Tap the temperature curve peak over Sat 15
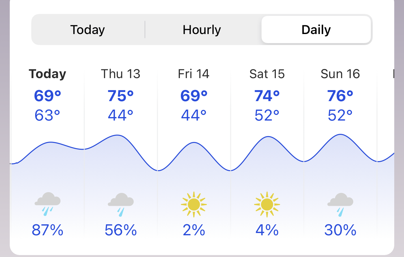Image resolution: width=404 pixels, height=257 pixels. pyautogui.click(x=268, y=137)
